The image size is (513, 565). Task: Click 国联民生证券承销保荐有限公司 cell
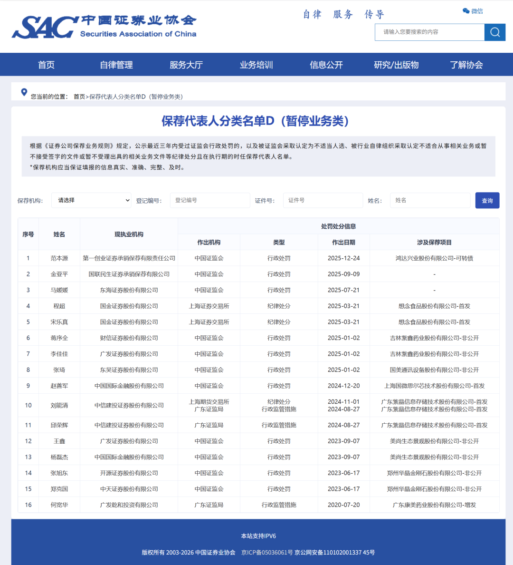(129, 274)
